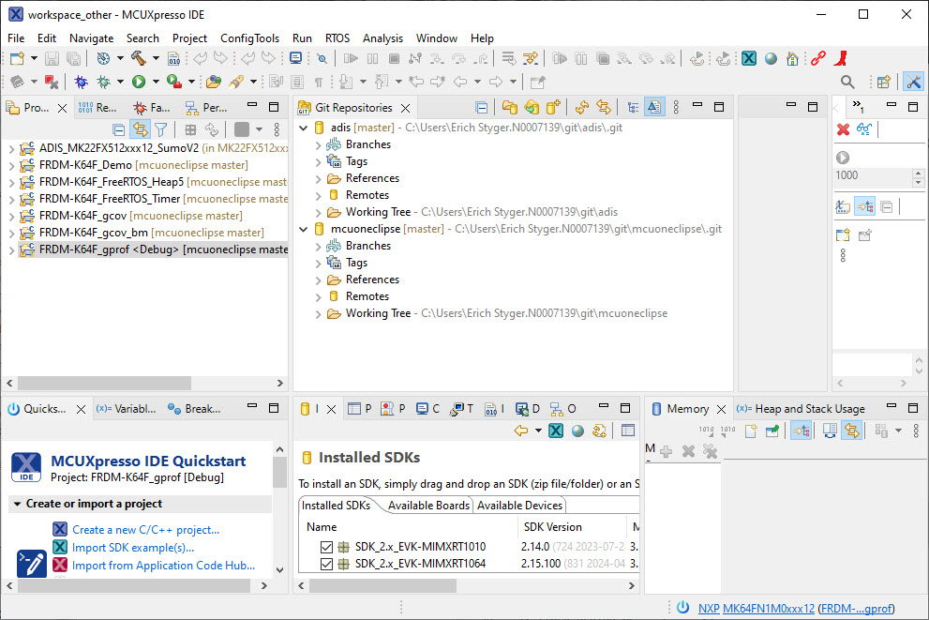Click the build hammer icon in toolbar
Image resolution: width=929 pixels, height=620 pixels.
pyautogui.click(x=138, y=59)
